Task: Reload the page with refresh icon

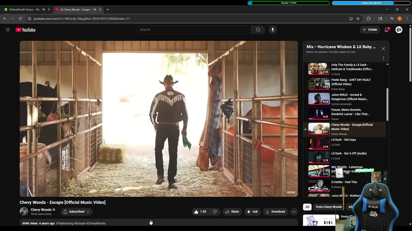Action: [x=20, y=19]
